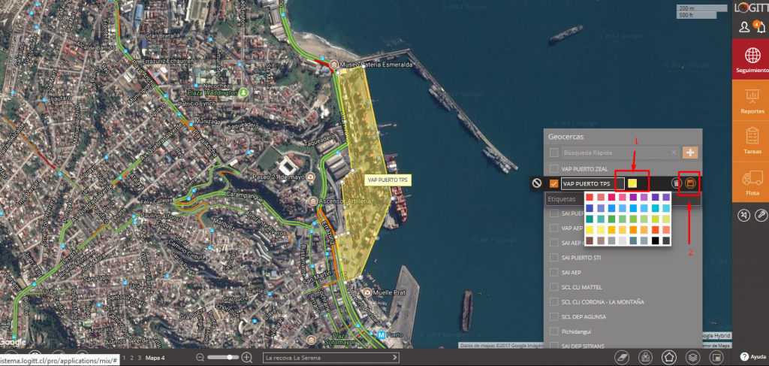Check the VAP AEP geofence

(553, 228)
